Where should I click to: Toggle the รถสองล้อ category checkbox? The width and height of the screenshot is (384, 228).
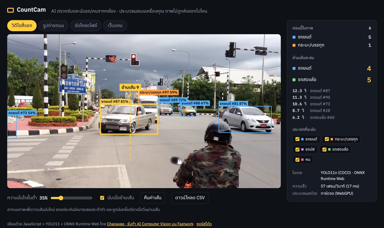click(324, 149)
